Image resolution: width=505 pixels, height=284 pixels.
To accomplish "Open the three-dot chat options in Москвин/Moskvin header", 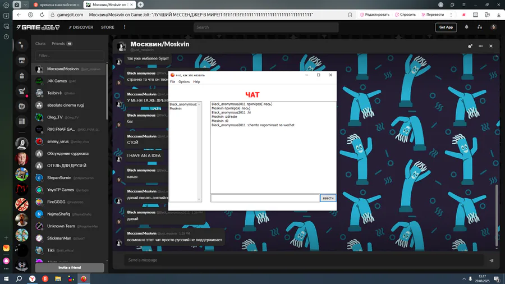I will 480,46.
